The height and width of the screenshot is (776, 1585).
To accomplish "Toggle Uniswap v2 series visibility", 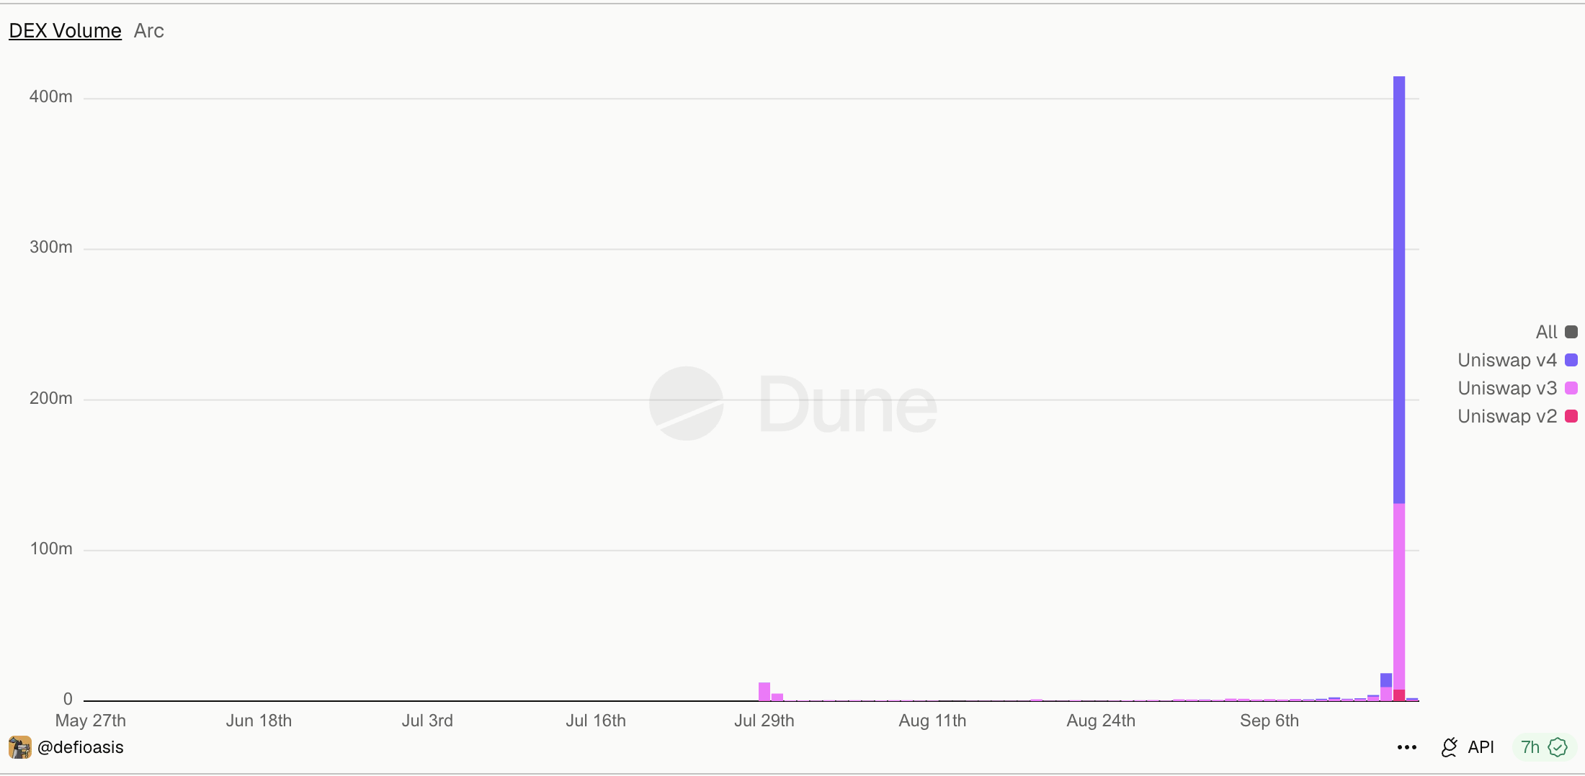I will click(1507, 416).
